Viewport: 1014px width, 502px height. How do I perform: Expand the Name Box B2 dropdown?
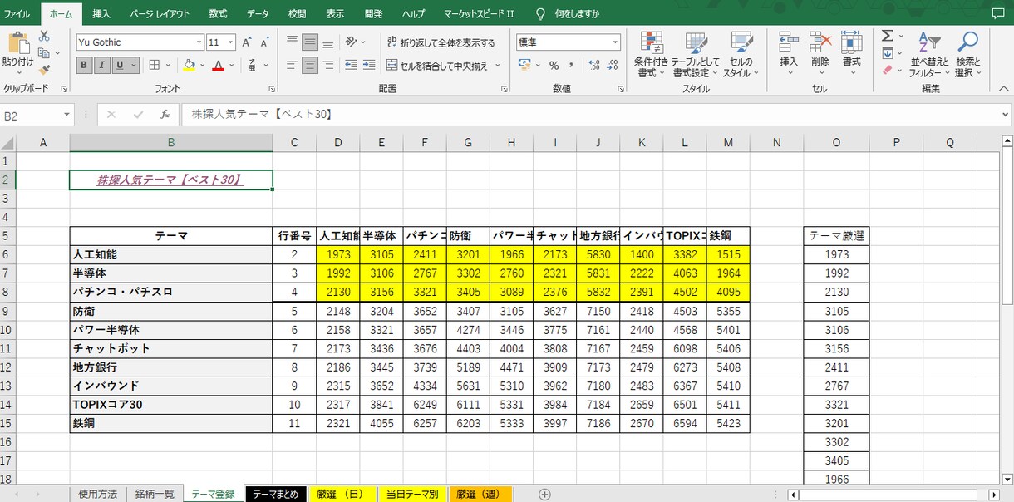pos(66,116)
